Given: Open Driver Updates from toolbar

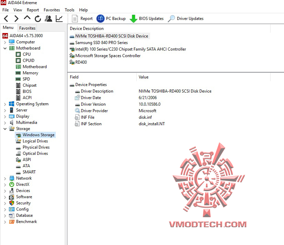Looking at the screenshot, I should (186, 19).
